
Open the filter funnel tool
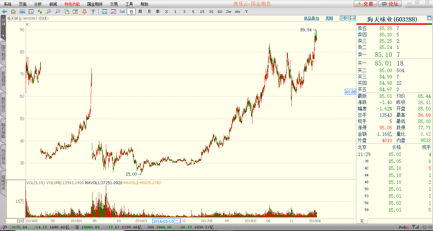(93, 12)
